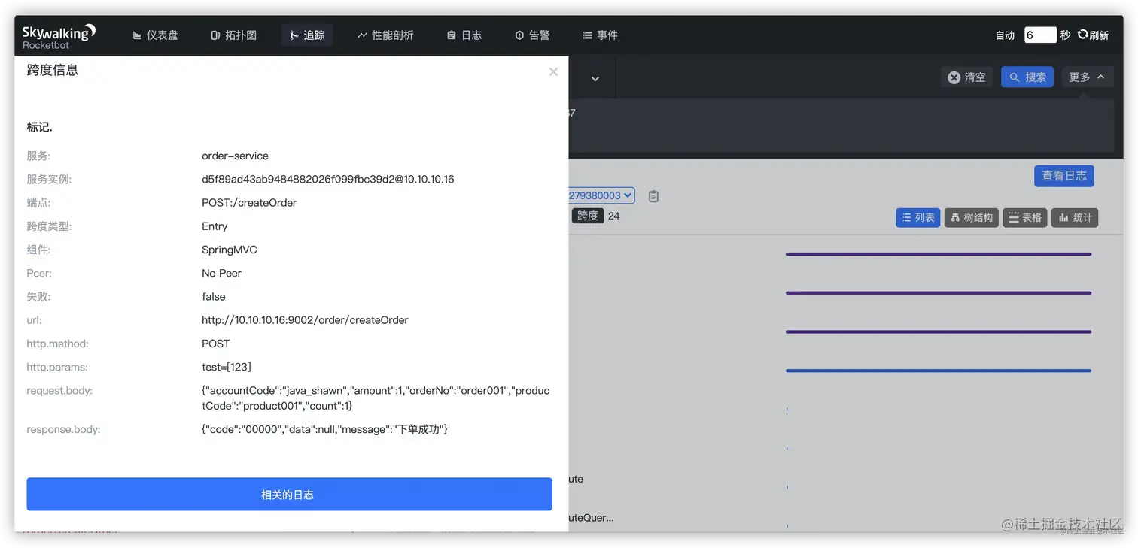Open the 性能剖析 profiling page
The width and height of the screenshot is (1138, 548).
(x=385, y=35)
